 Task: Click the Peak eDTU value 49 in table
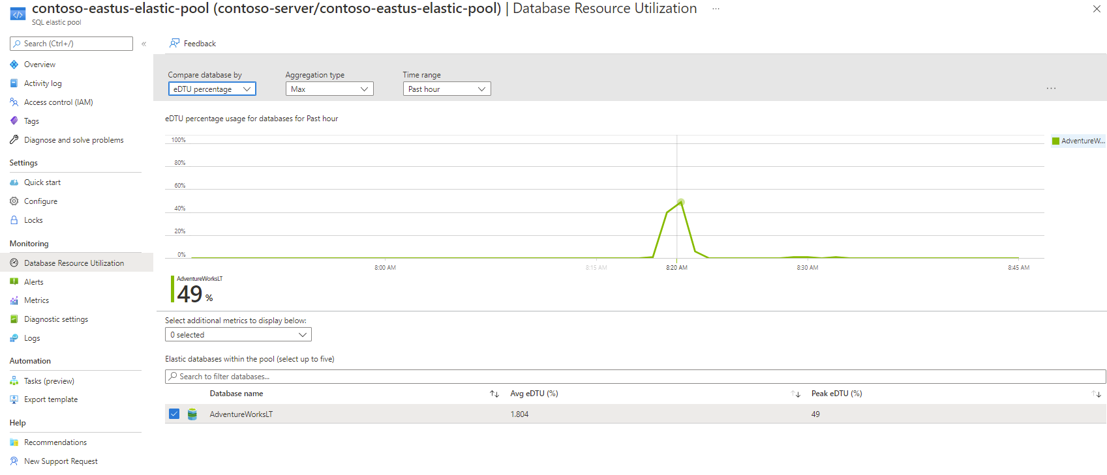[815, 414]
